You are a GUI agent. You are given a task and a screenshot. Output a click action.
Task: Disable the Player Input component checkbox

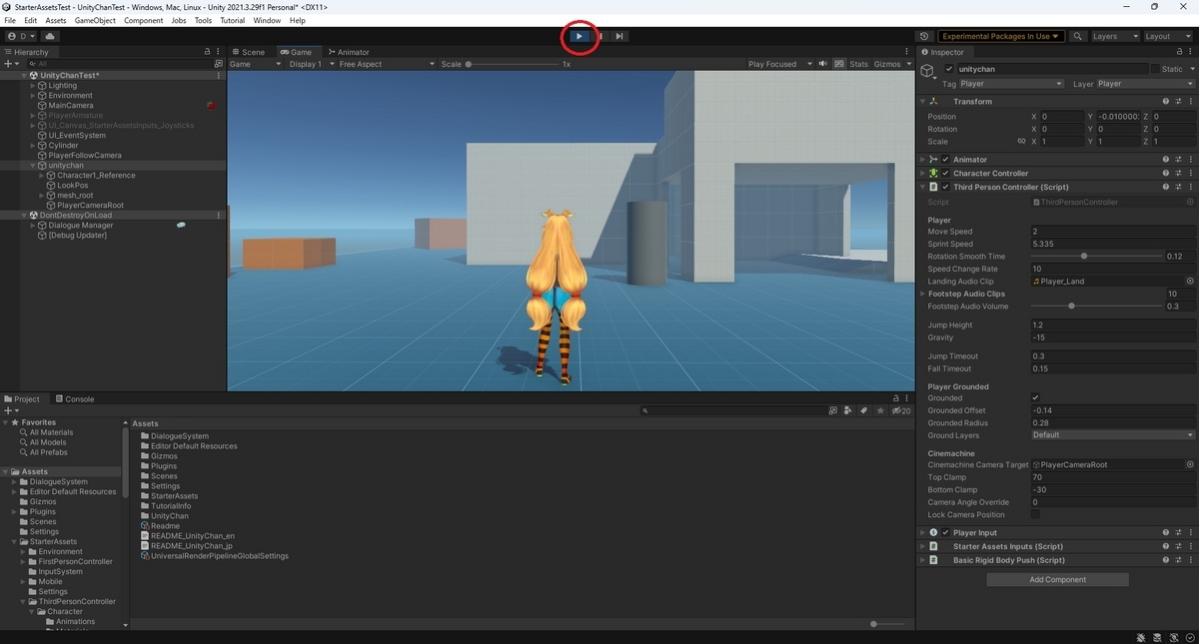[x=946, y=532]
